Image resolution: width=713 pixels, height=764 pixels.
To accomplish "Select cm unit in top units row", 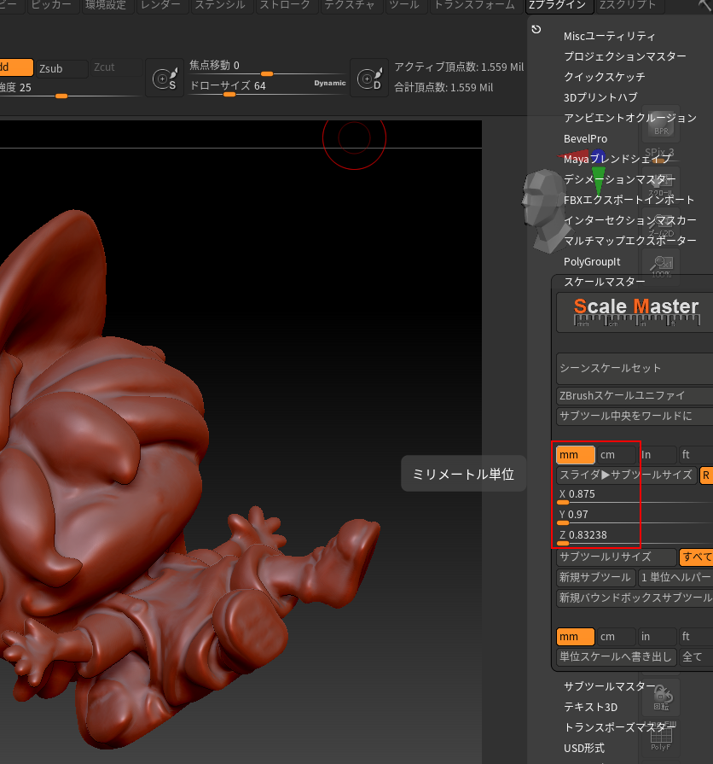I will point(615,455).
